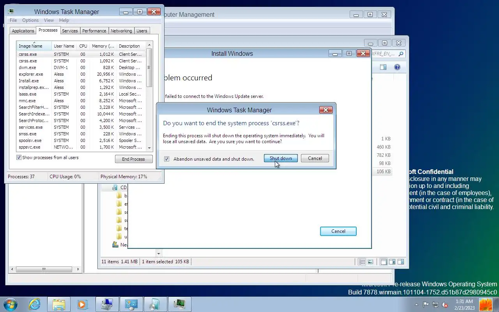Image resolution: width=499 pixels, height=312 pixels.
Task: Click the Network icon in Explorer tree
Action: click(115, 245)
